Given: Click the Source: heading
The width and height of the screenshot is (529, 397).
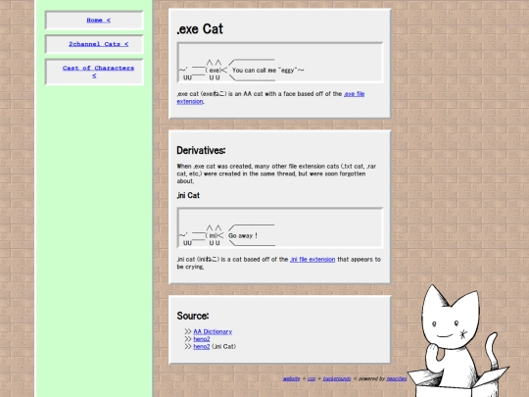Looking at the screenshot, I should (193, 316).
